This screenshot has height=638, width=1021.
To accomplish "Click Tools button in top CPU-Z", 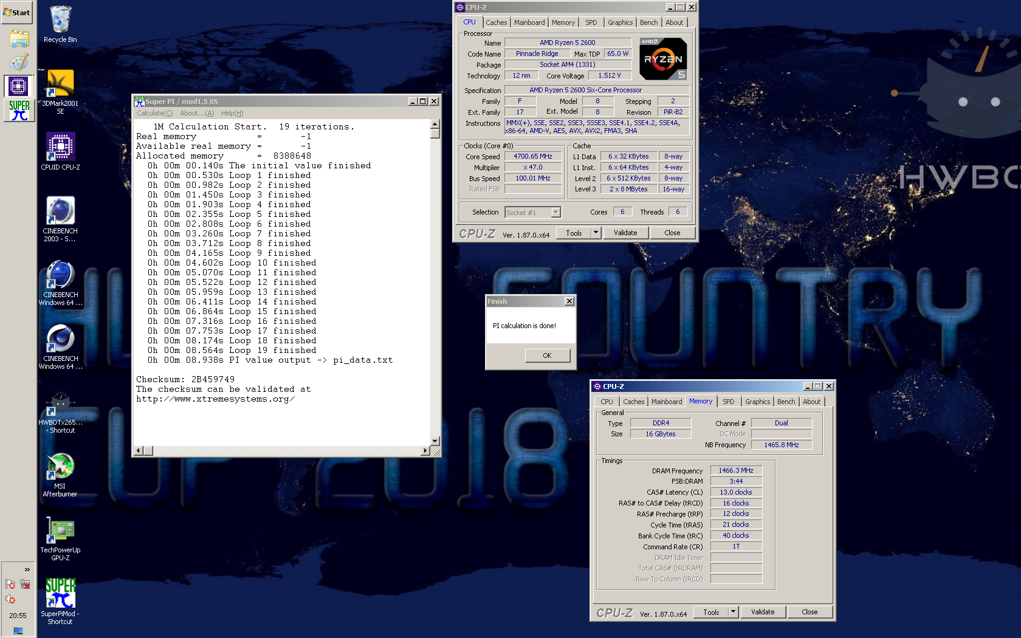I will click(x=574, y=233).
